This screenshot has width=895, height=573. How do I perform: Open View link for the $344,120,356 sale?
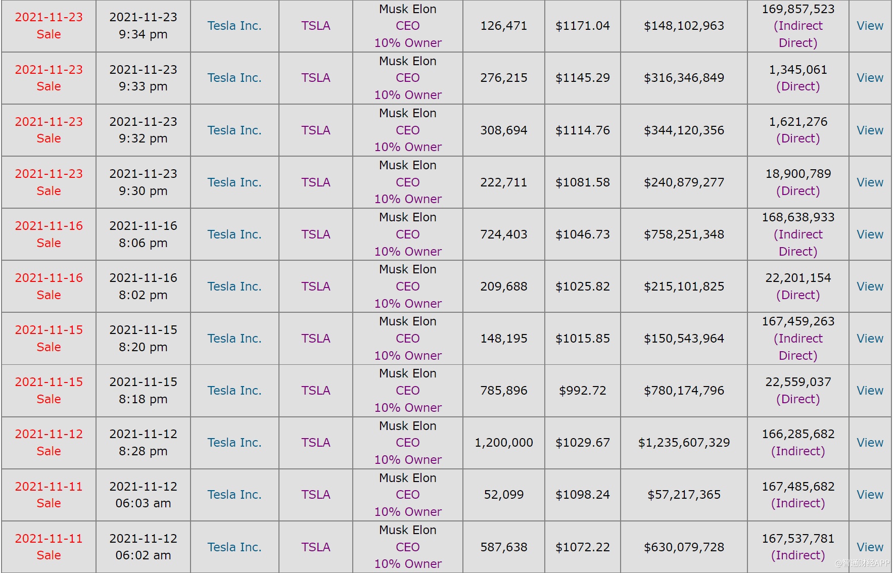(x=870, y=130)
